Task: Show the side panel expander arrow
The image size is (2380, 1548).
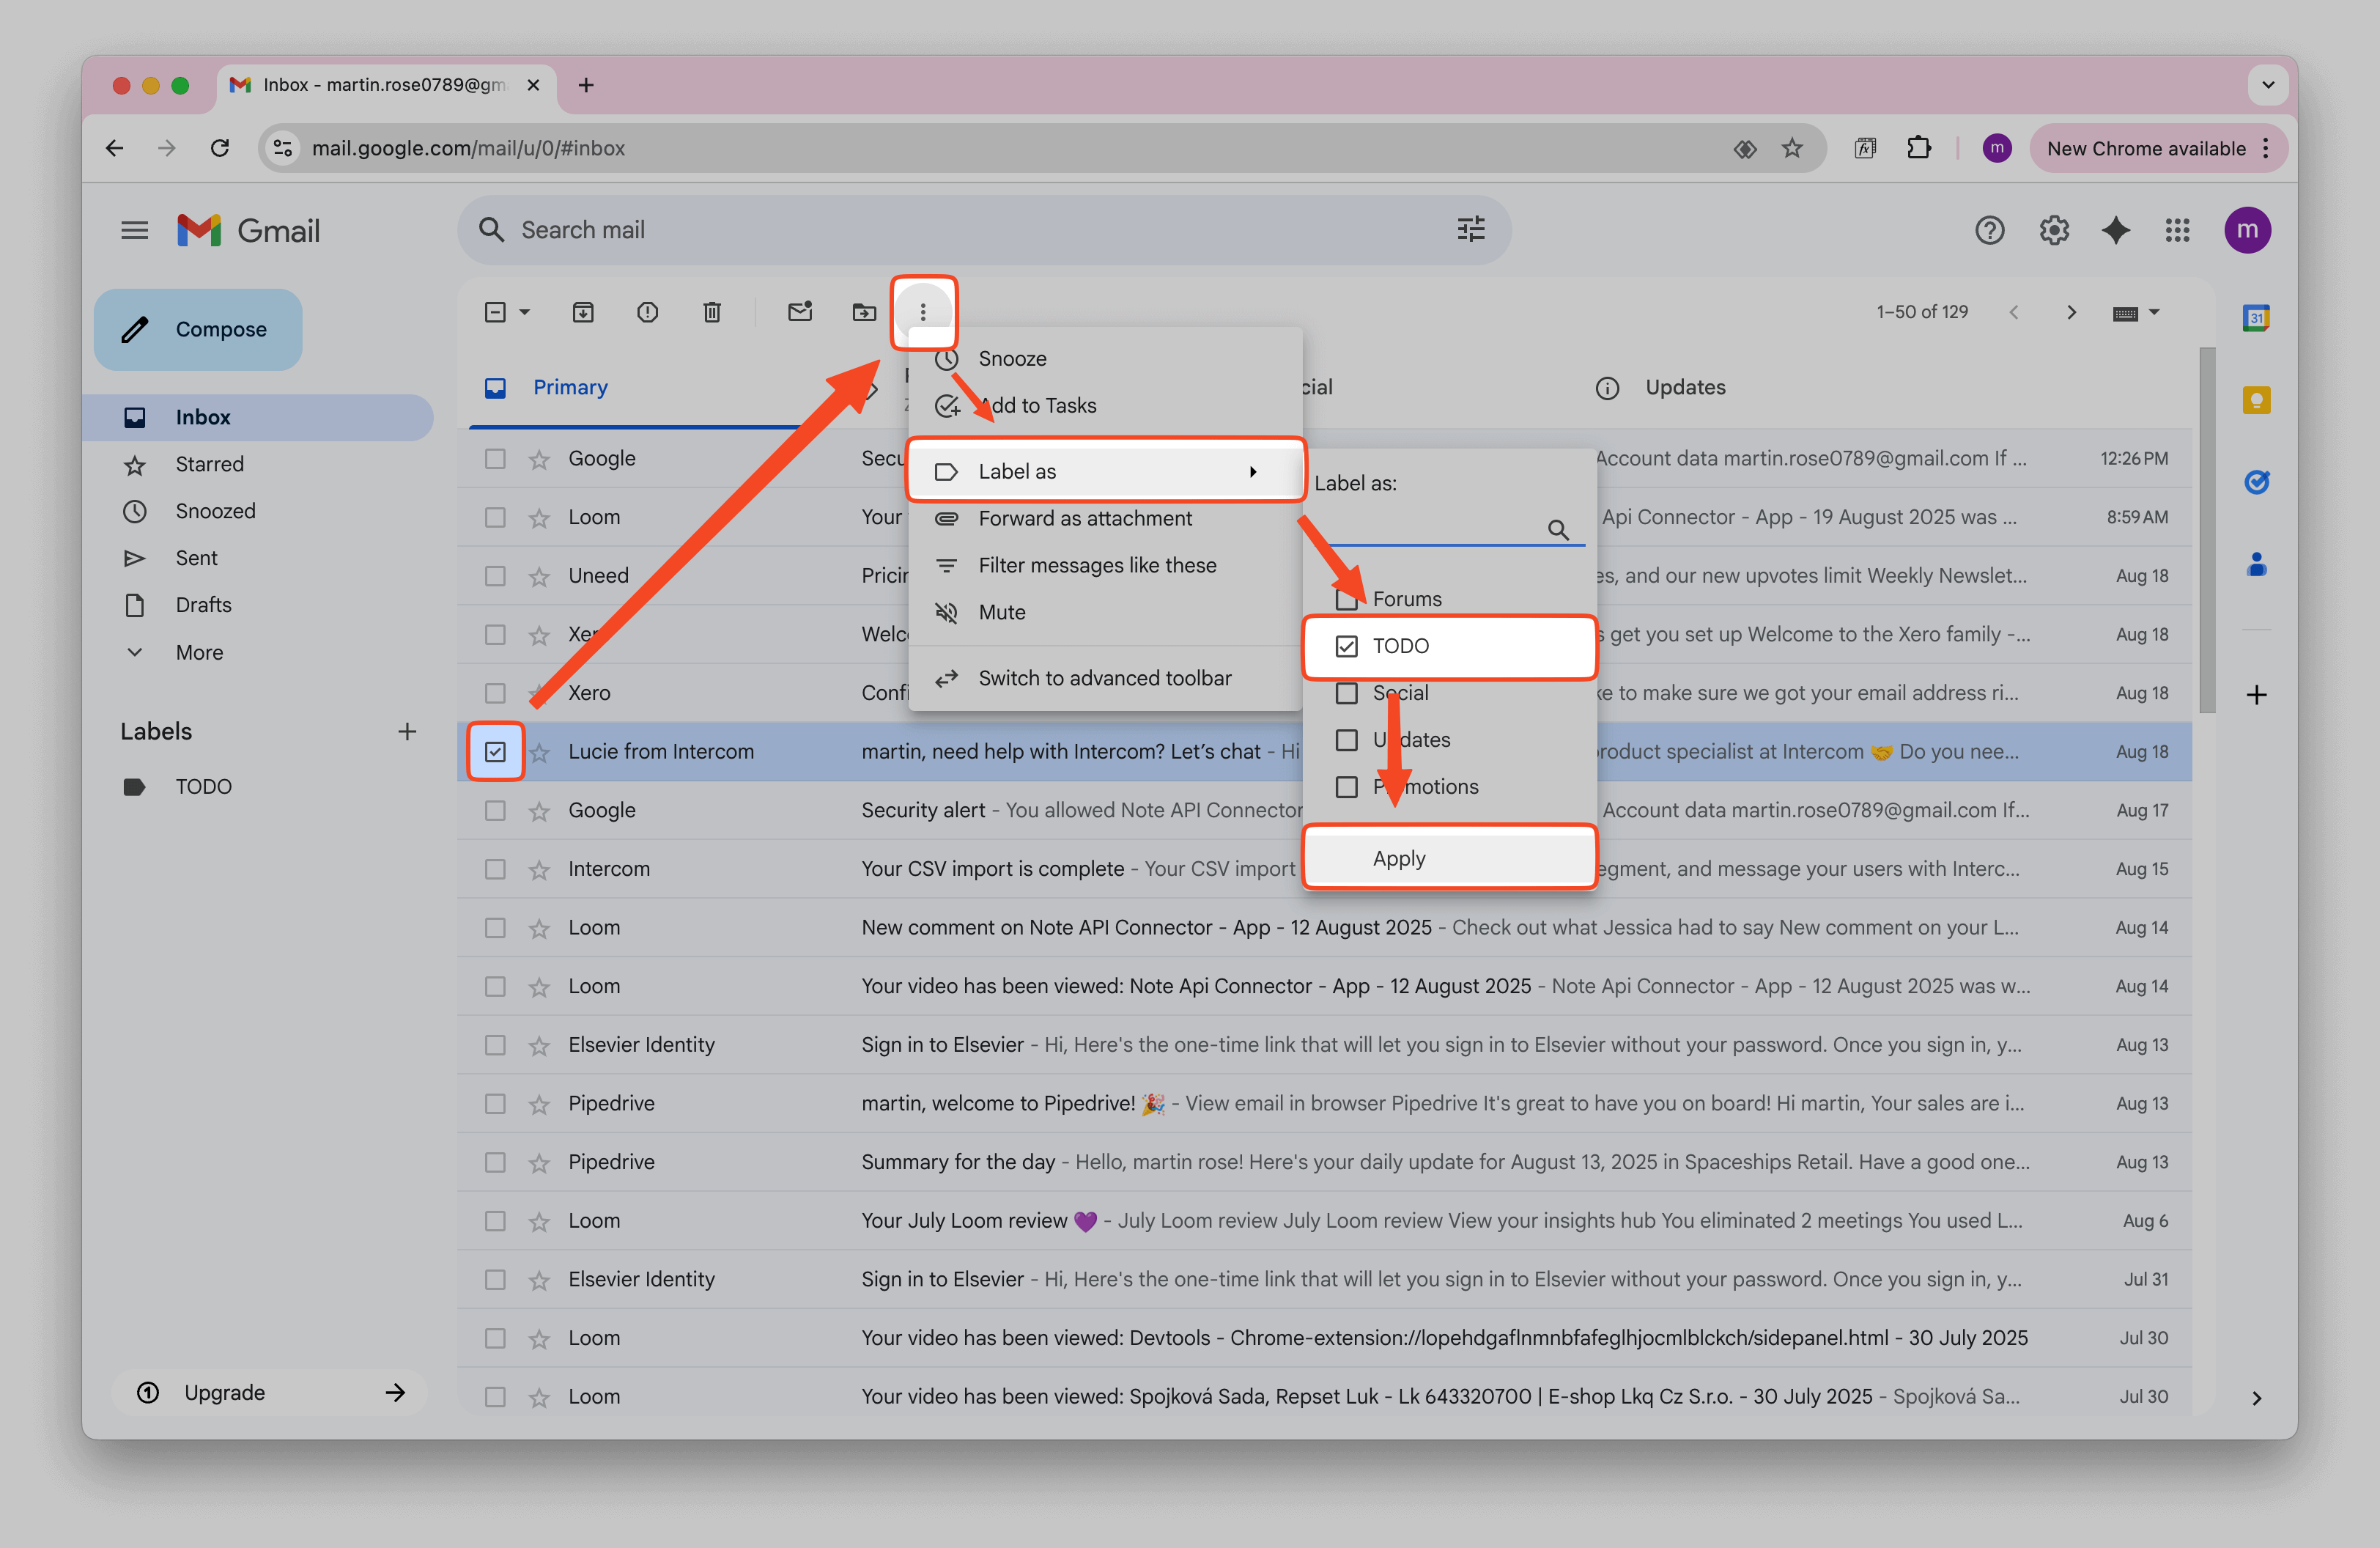Action: tap(2256, 1398)
